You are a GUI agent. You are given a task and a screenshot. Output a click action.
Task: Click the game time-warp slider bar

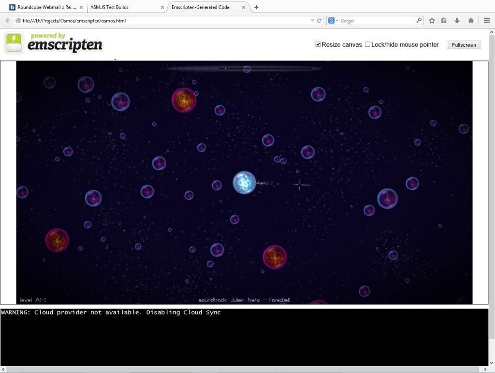(x=244, y=68)
